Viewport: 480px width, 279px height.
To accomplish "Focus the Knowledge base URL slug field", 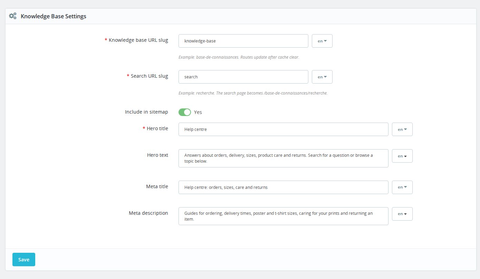I will point(243,41).
